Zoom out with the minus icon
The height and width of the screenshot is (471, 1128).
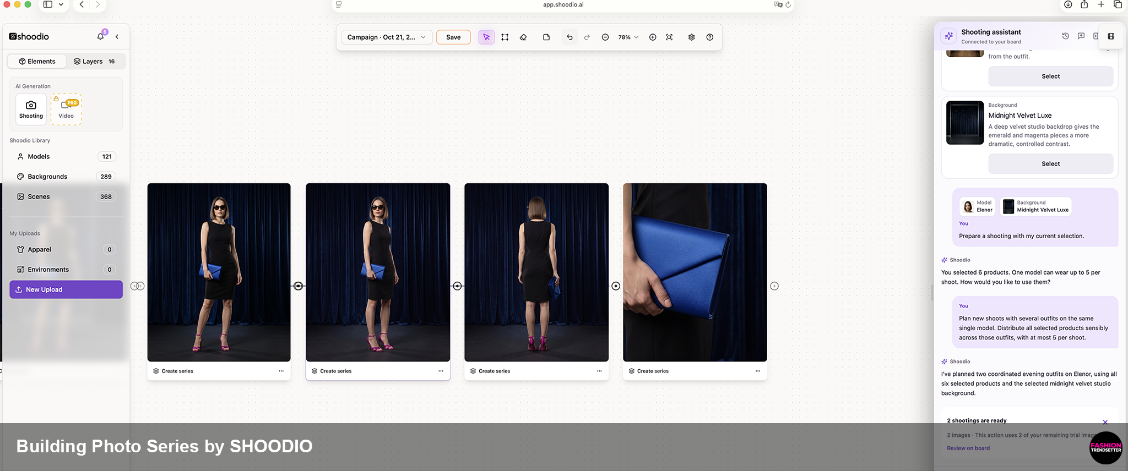pyautogui.click(x=605, y=37)
